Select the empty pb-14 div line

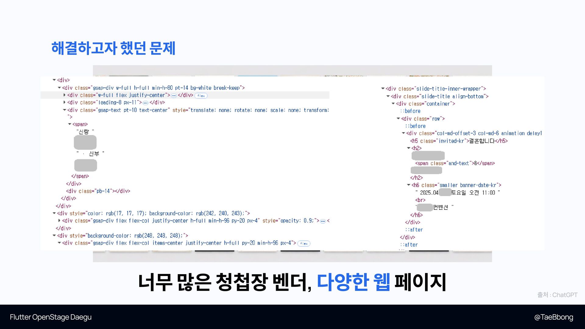98,191
